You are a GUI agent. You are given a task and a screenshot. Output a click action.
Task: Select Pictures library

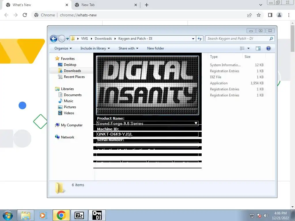pyautogui.click(x=70, y=107)
